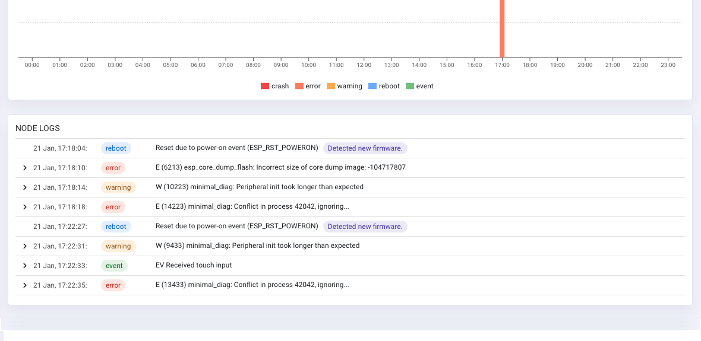Expand the 17:18:10 core dump error row
Image resolution: width=701 pixels, height=341 pixels.
24,168
